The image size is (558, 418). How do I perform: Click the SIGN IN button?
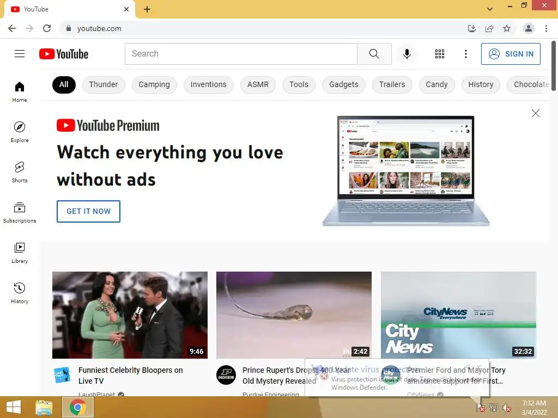coord(511,54)
